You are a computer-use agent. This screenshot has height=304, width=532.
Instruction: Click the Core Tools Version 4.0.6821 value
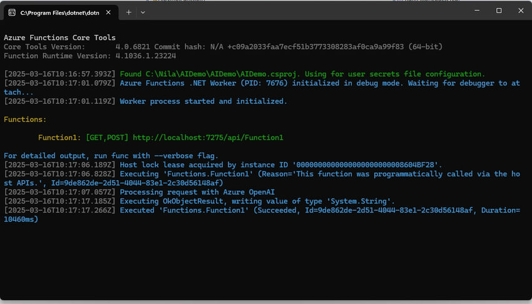pos(133,47)
